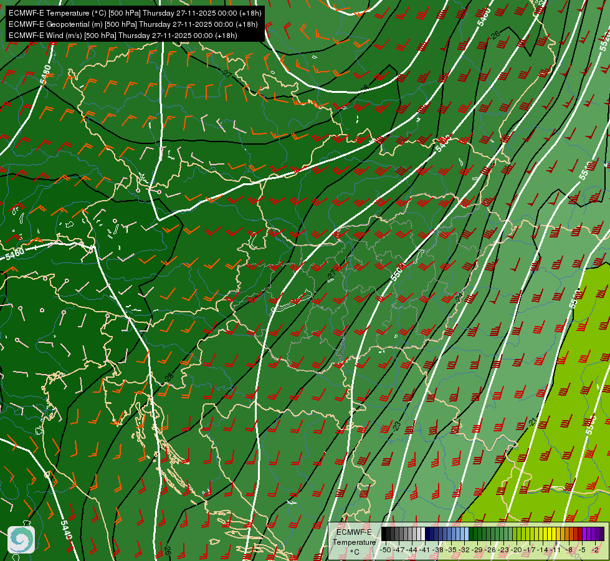Click the -41 label on the temperature scale

tap(424, 550)
